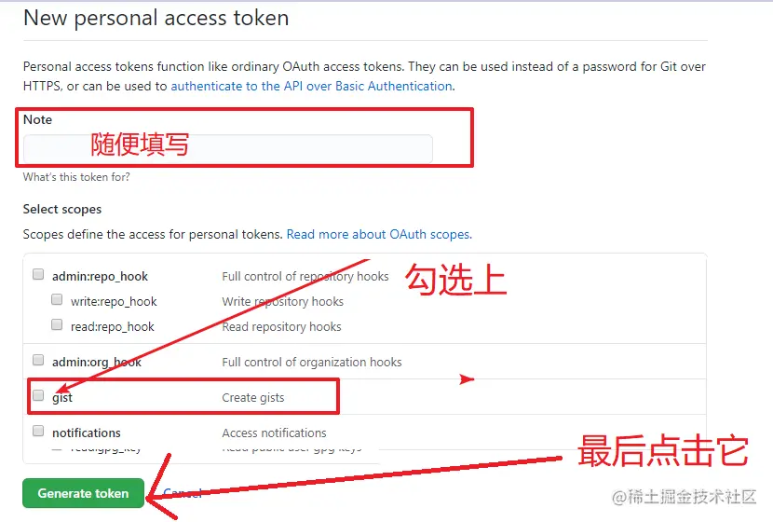The image size is (773, 522).
Task: Enable the notifications scope checkbox
Action: tap(38, 432)
